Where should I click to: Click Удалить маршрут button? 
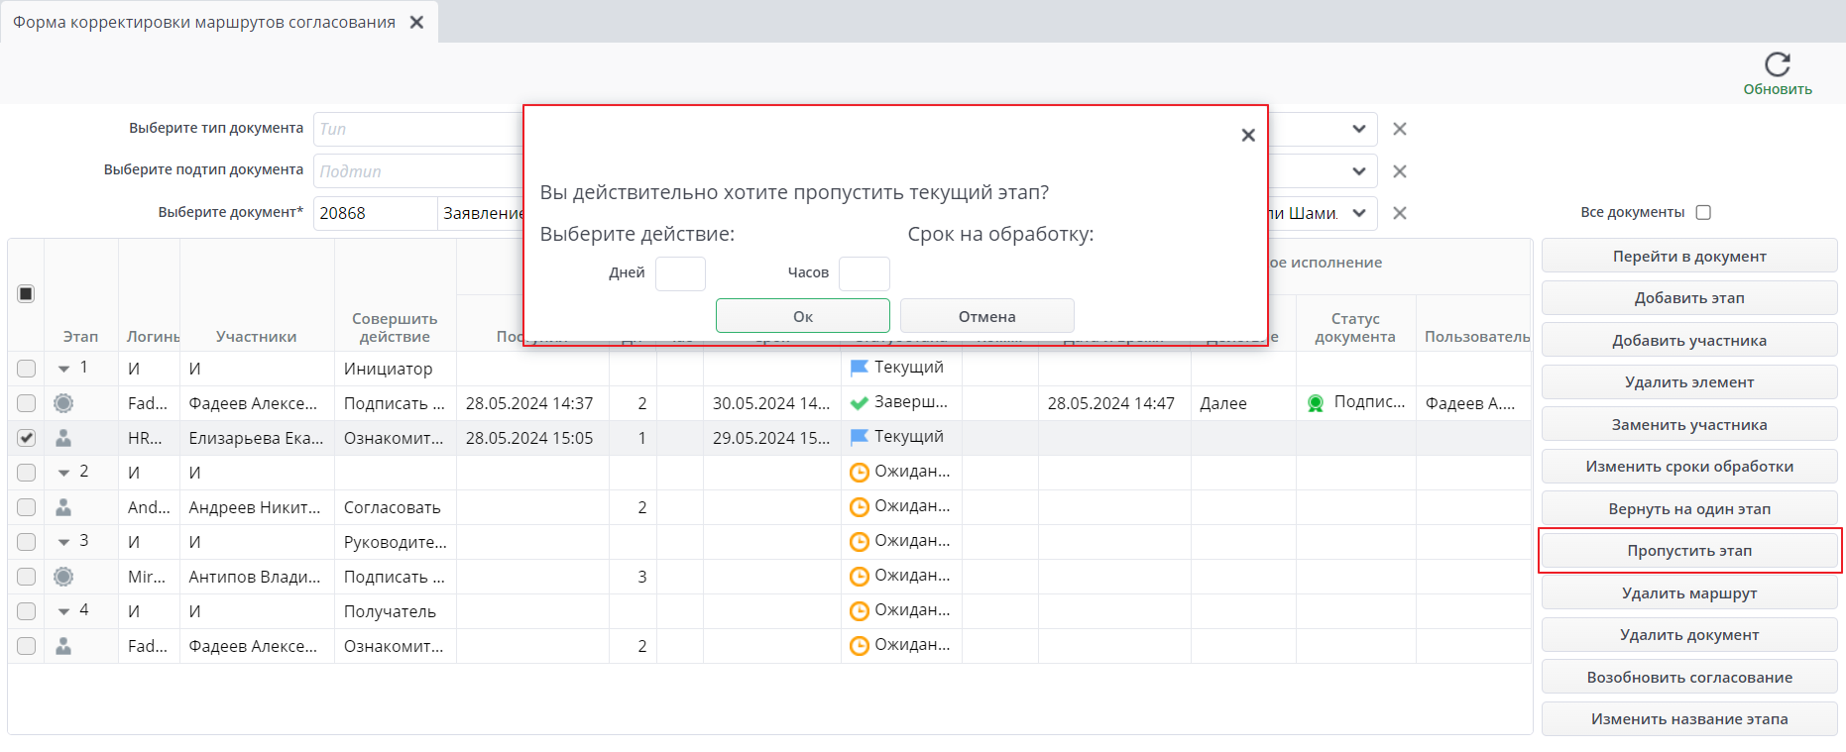click(1689, 592)
